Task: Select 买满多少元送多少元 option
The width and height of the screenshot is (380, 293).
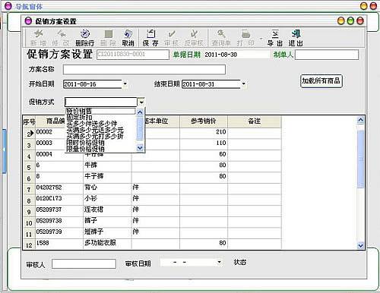Action: click(x=101, y=130)
